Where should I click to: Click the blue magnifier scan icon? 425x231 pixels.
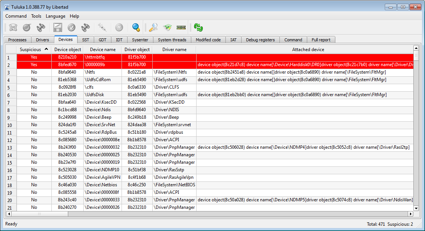click(136, 27)
